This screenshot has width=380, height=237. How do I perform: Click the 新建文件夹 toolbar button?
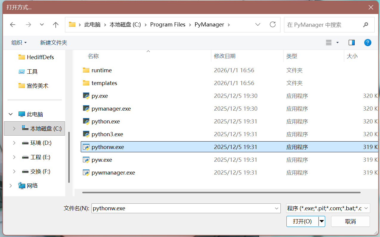(54, 43)
